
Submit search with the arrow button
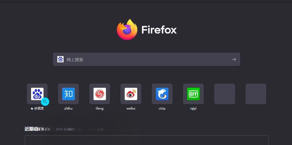234,59
